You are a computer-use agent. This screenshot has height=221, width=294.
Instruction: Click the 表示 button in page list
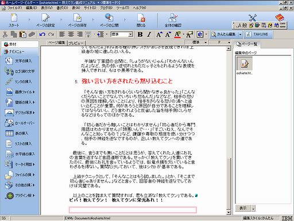coord(243,208)
